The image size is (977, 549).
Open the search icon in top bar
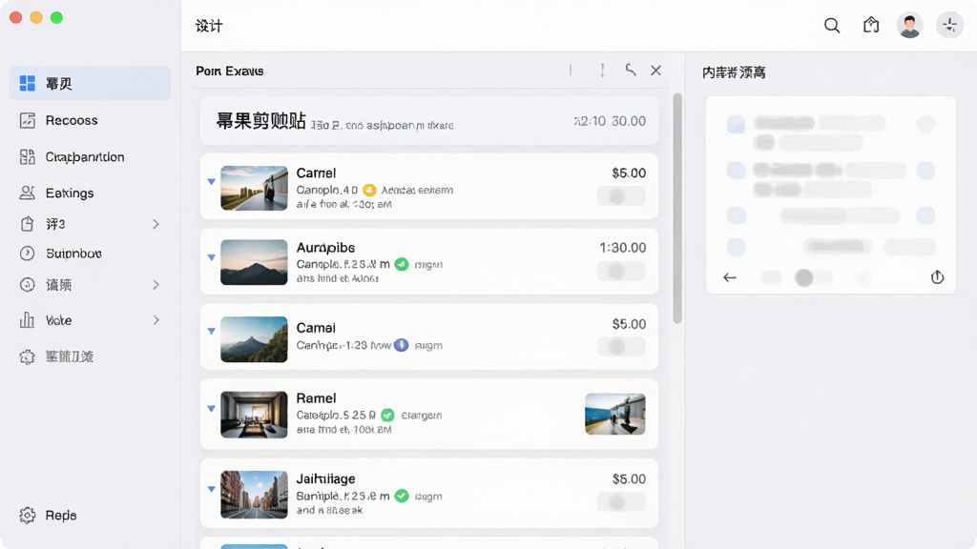(x=832, y=26)
